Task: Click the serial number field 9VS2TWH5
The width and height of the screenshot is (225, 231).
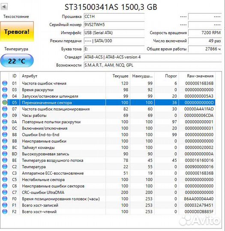Action: [x=114, y=25]
